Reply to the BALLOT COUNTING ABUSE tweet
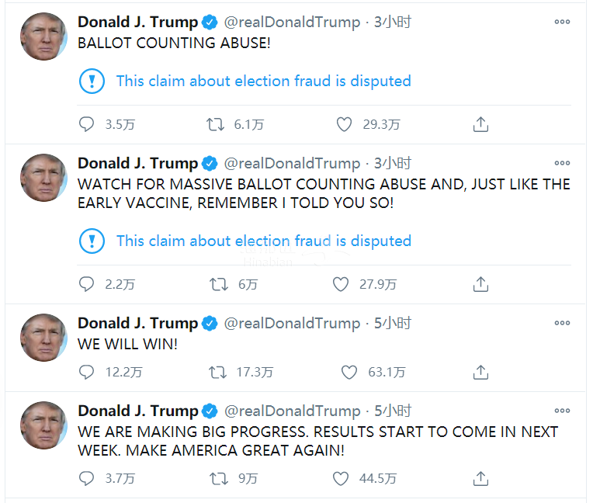Screen dimensions: 593x503 pyautogui.click(x=87, y=124)
